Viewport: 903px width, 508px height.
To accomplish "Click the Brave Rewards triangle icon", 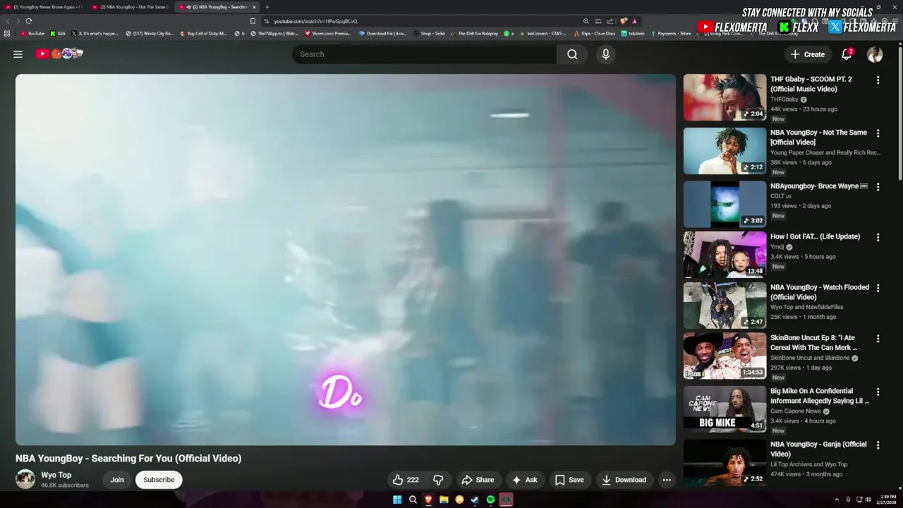I will point(634,21).
